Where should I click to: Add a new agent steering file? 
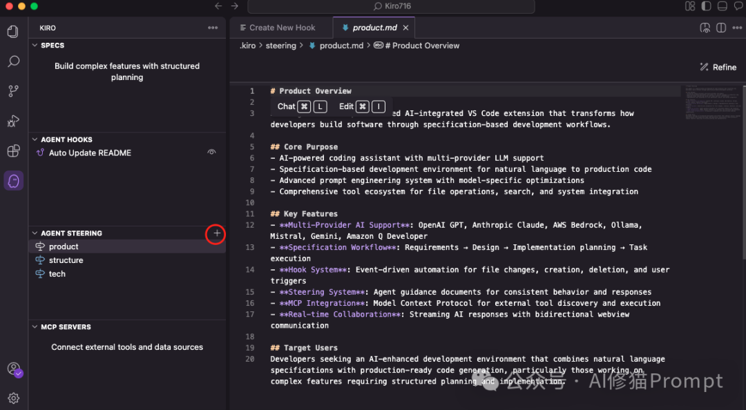coord(216,233)
